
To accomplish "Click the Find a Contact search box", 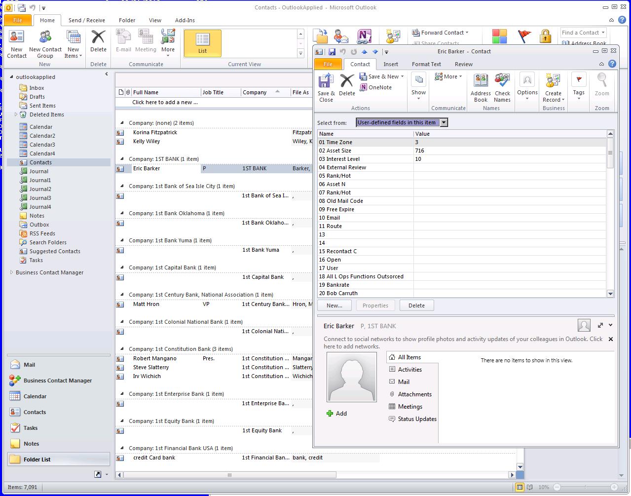I will point(580,33).
